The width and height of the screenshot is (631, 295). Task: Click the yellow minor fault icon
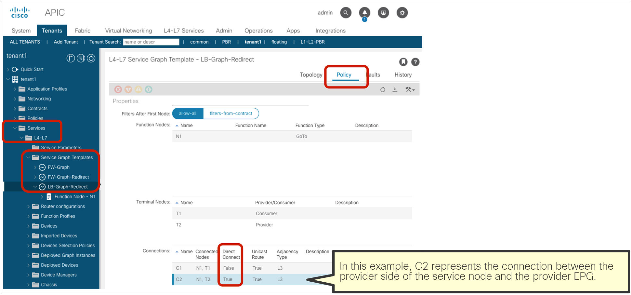[x=138, y=89]
